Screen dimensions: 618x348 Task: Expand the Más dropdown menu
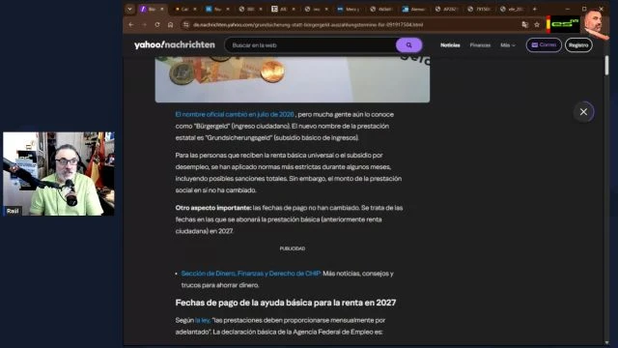tap(508, 45)
